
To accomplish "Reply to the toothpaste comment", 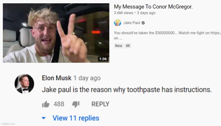I will pos(100,104).
